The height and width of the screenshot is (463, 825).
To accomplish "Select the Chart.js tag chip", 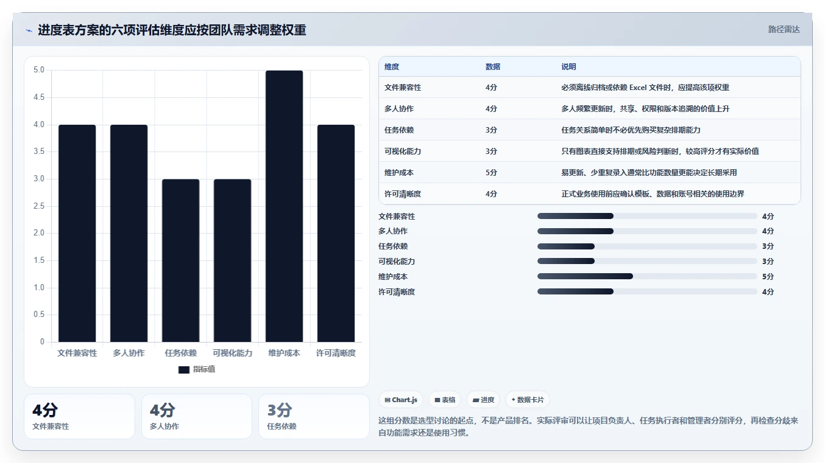I will click(401, 400).
